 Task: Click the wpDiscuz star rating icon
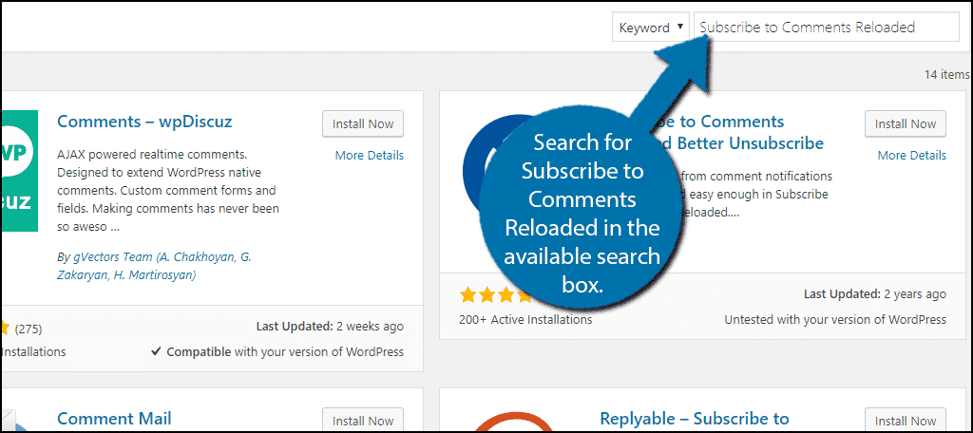click(x=5, y=329)
